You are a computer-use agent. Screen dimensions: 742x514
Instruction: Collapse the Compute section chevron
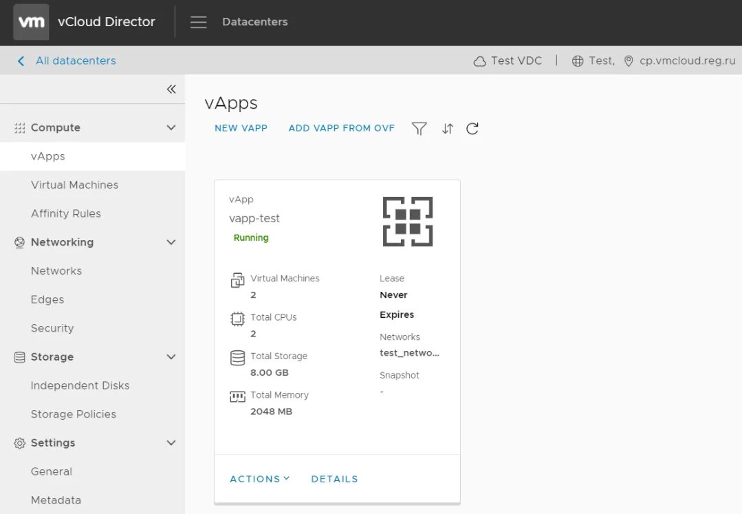tap(171, 128)
